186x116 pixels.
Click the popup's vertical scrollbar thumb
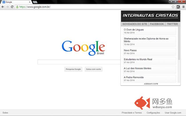179,43
